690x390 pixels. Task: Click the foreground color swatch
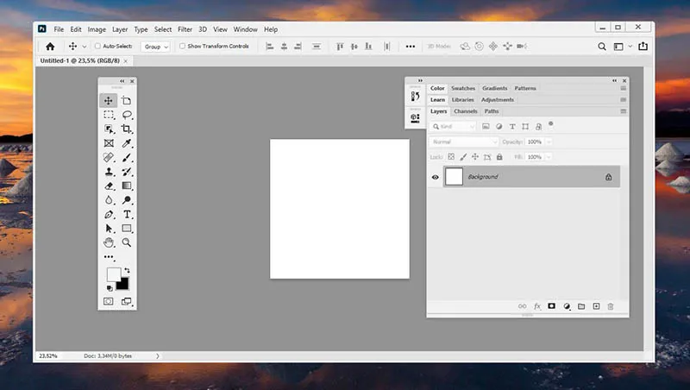click(113, 274)
